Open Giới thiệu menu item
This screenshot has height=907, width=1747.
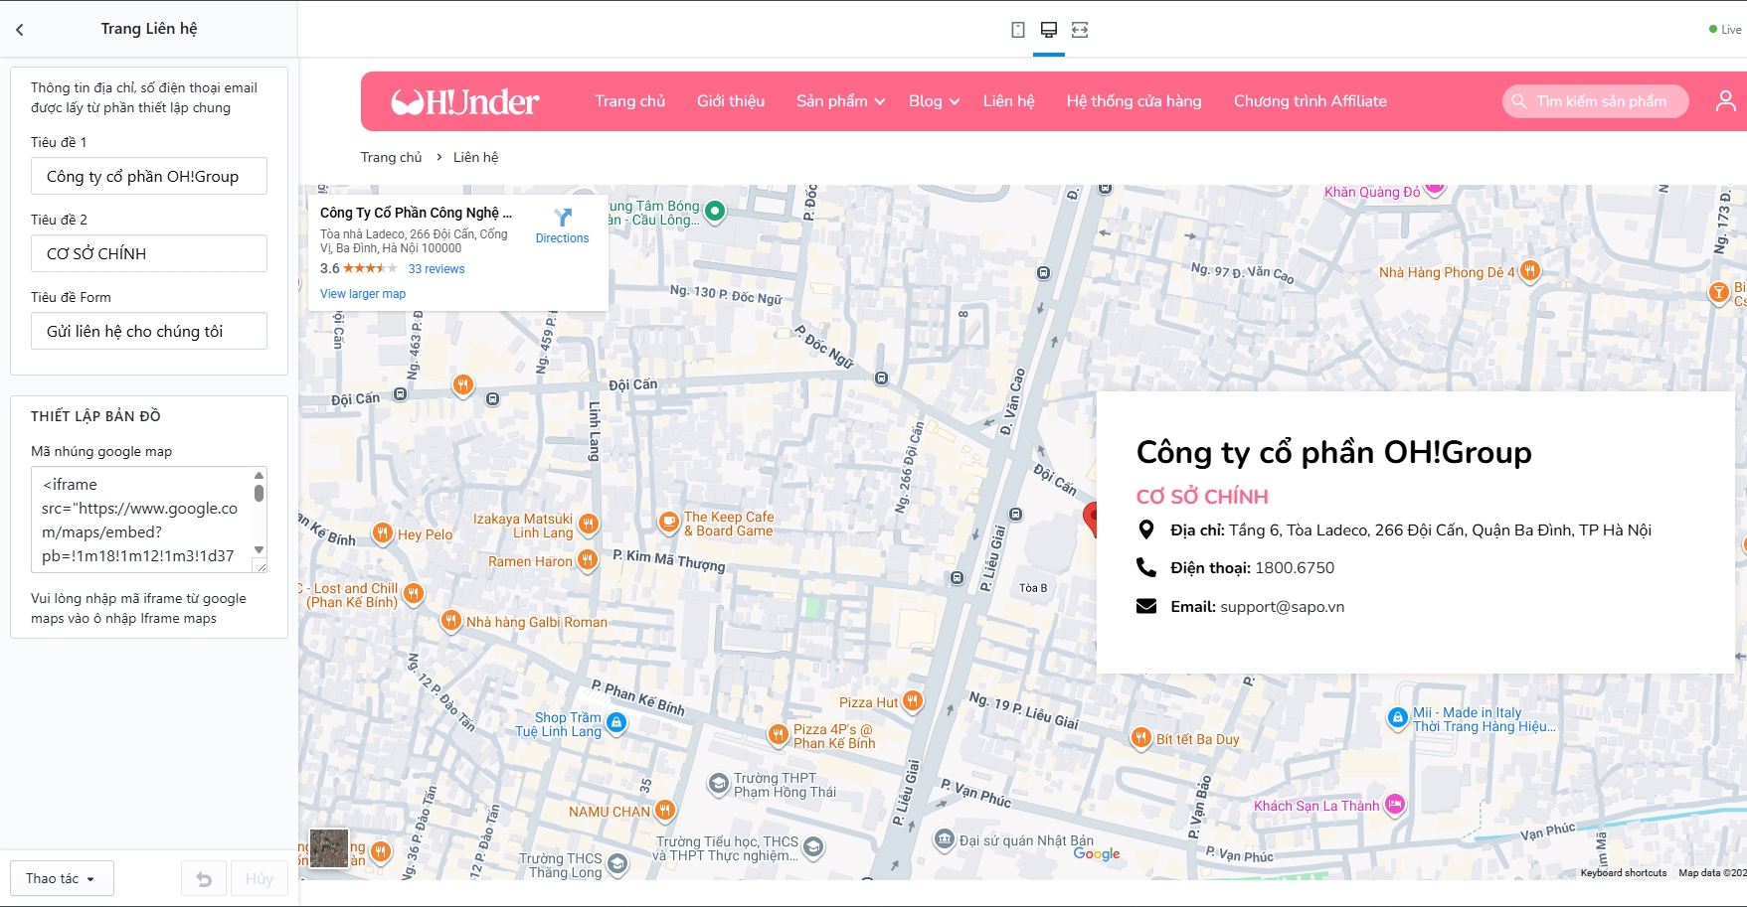(731, 101)
